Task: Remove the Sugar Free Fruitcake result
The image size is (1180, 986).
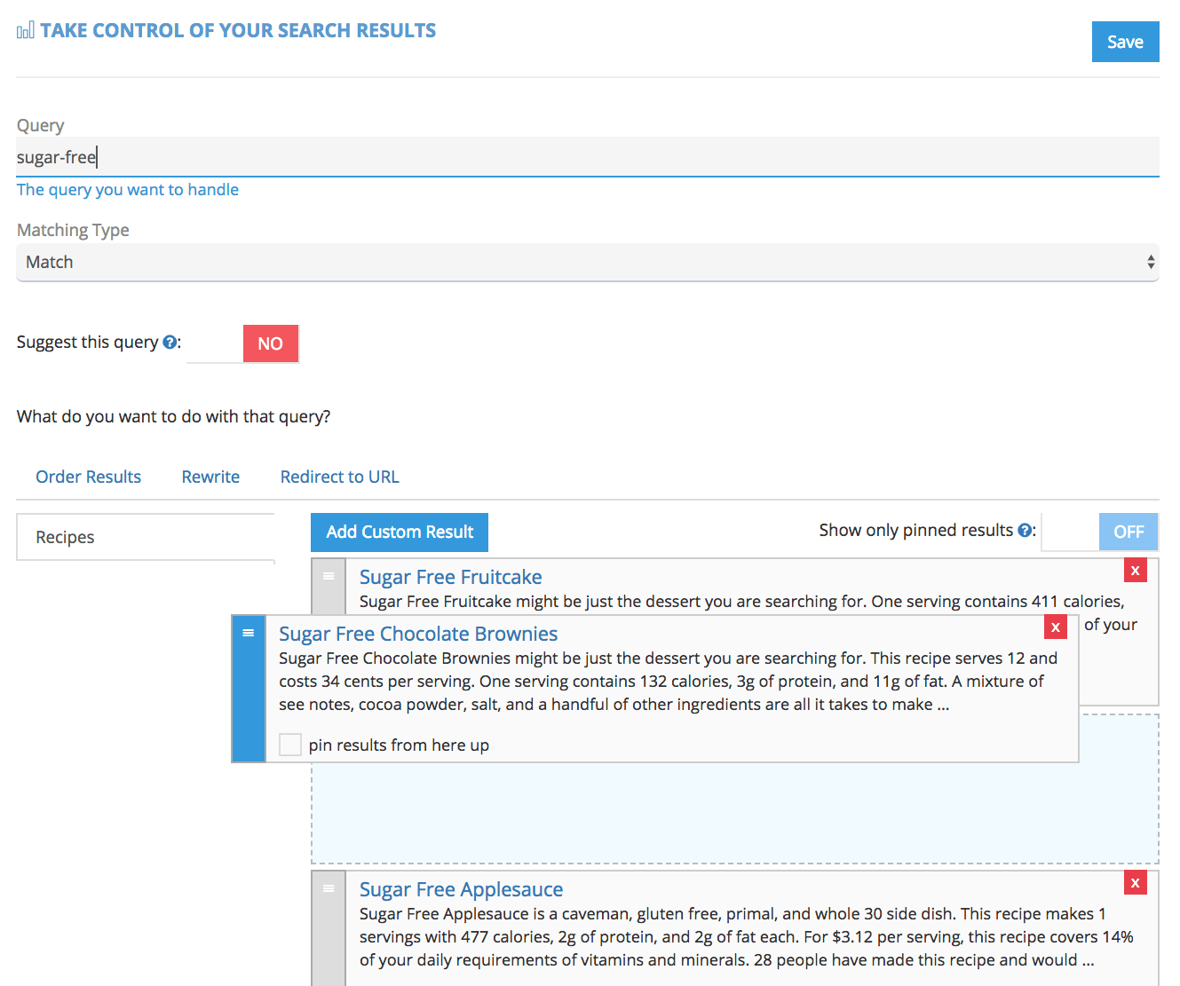Action: (x=1135, y=570)
